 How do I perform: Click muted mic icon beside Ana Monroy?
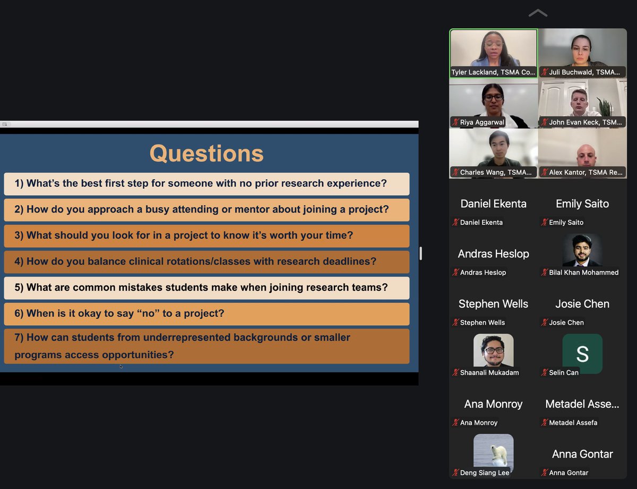[455, 423]
